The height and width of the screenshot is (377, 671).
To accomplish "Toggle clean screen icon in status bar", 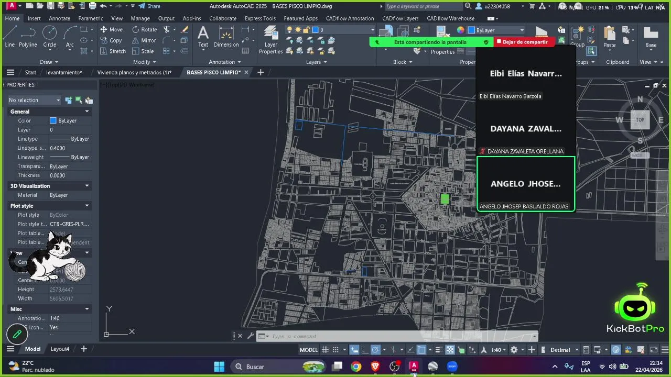I will coord(654,350).
